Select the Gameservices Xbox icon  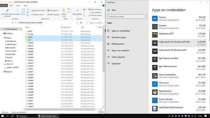[x=155, y=92]
